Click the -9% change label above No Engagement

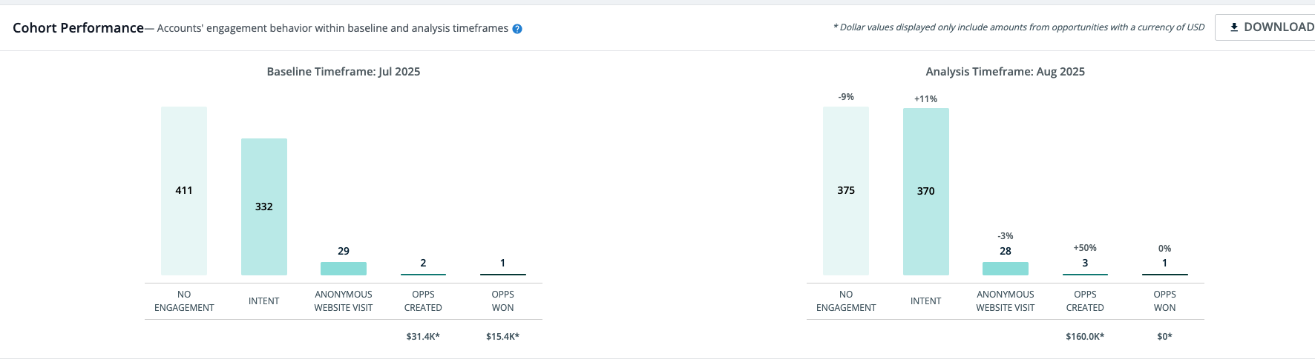[845, 97]
